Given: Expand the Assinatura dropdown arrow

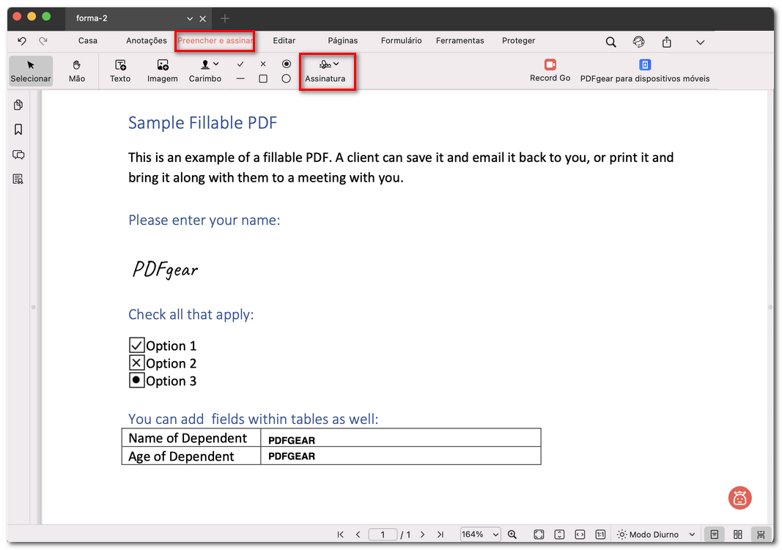Looking at the screenshot, I should tap(336, 63).
